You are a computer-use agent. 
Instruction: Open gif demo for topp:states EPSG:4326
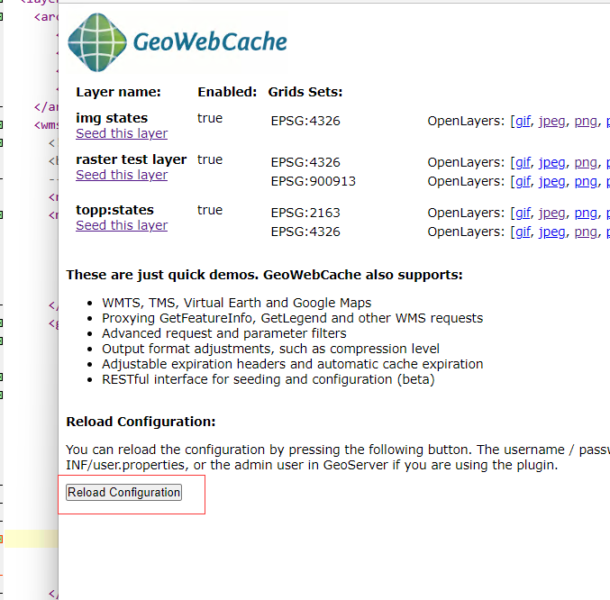[523, 232]
